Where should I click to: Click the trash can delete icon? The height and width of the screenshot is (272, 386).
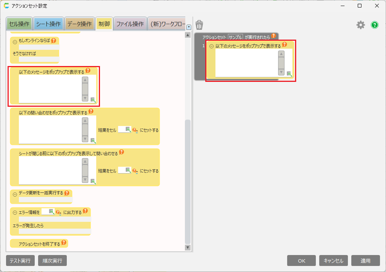click(199, 25)
